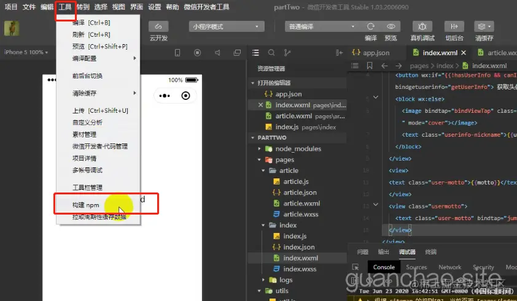Open the Settings (设置) menu

(x=154, y=7)
